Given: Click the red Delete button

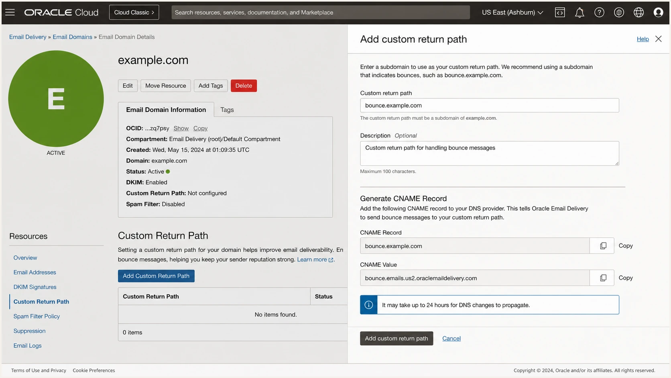Looking at the screenshot, I should [x=244, y=86].
